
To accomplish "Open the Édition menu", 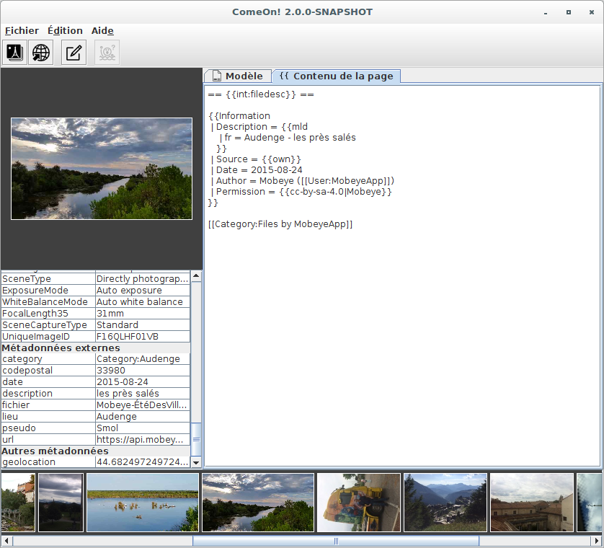I will (65, 31).
